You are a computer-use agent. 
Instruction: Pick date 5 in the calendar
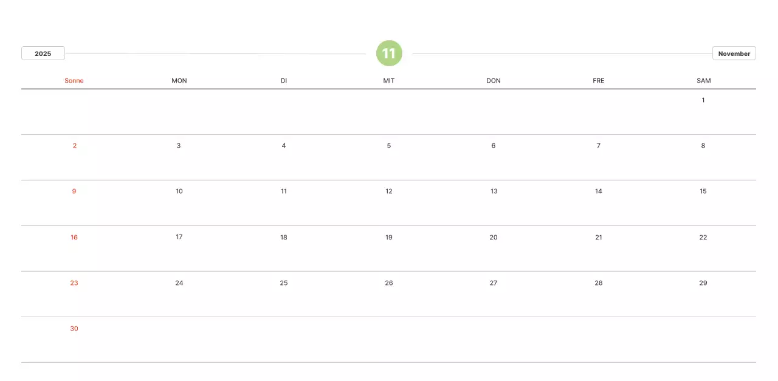(x=389, y=146)
